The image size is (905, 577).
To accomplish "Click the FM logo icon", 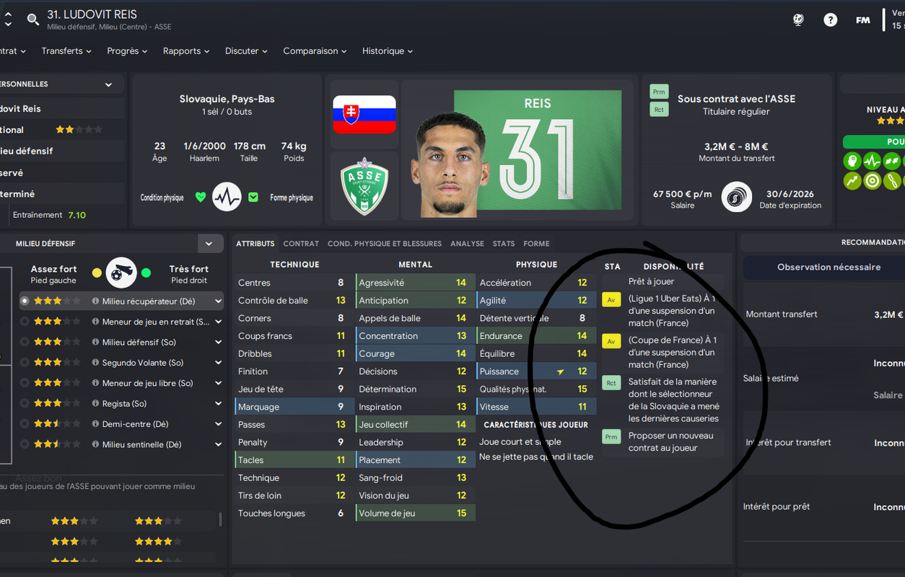I will [863, 20].
